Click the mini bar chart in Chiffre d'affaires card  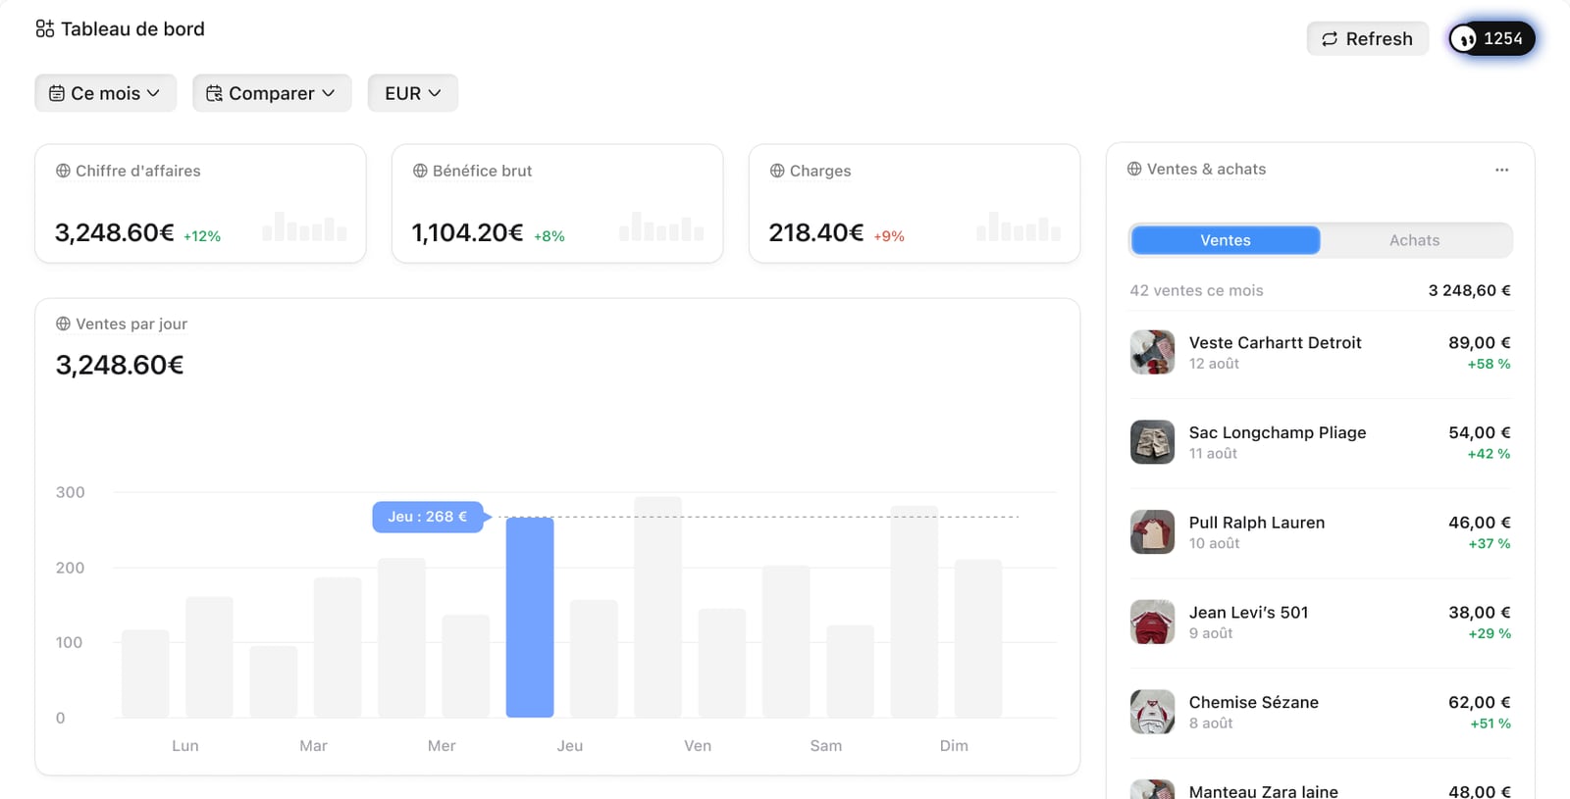coord(304,226)
